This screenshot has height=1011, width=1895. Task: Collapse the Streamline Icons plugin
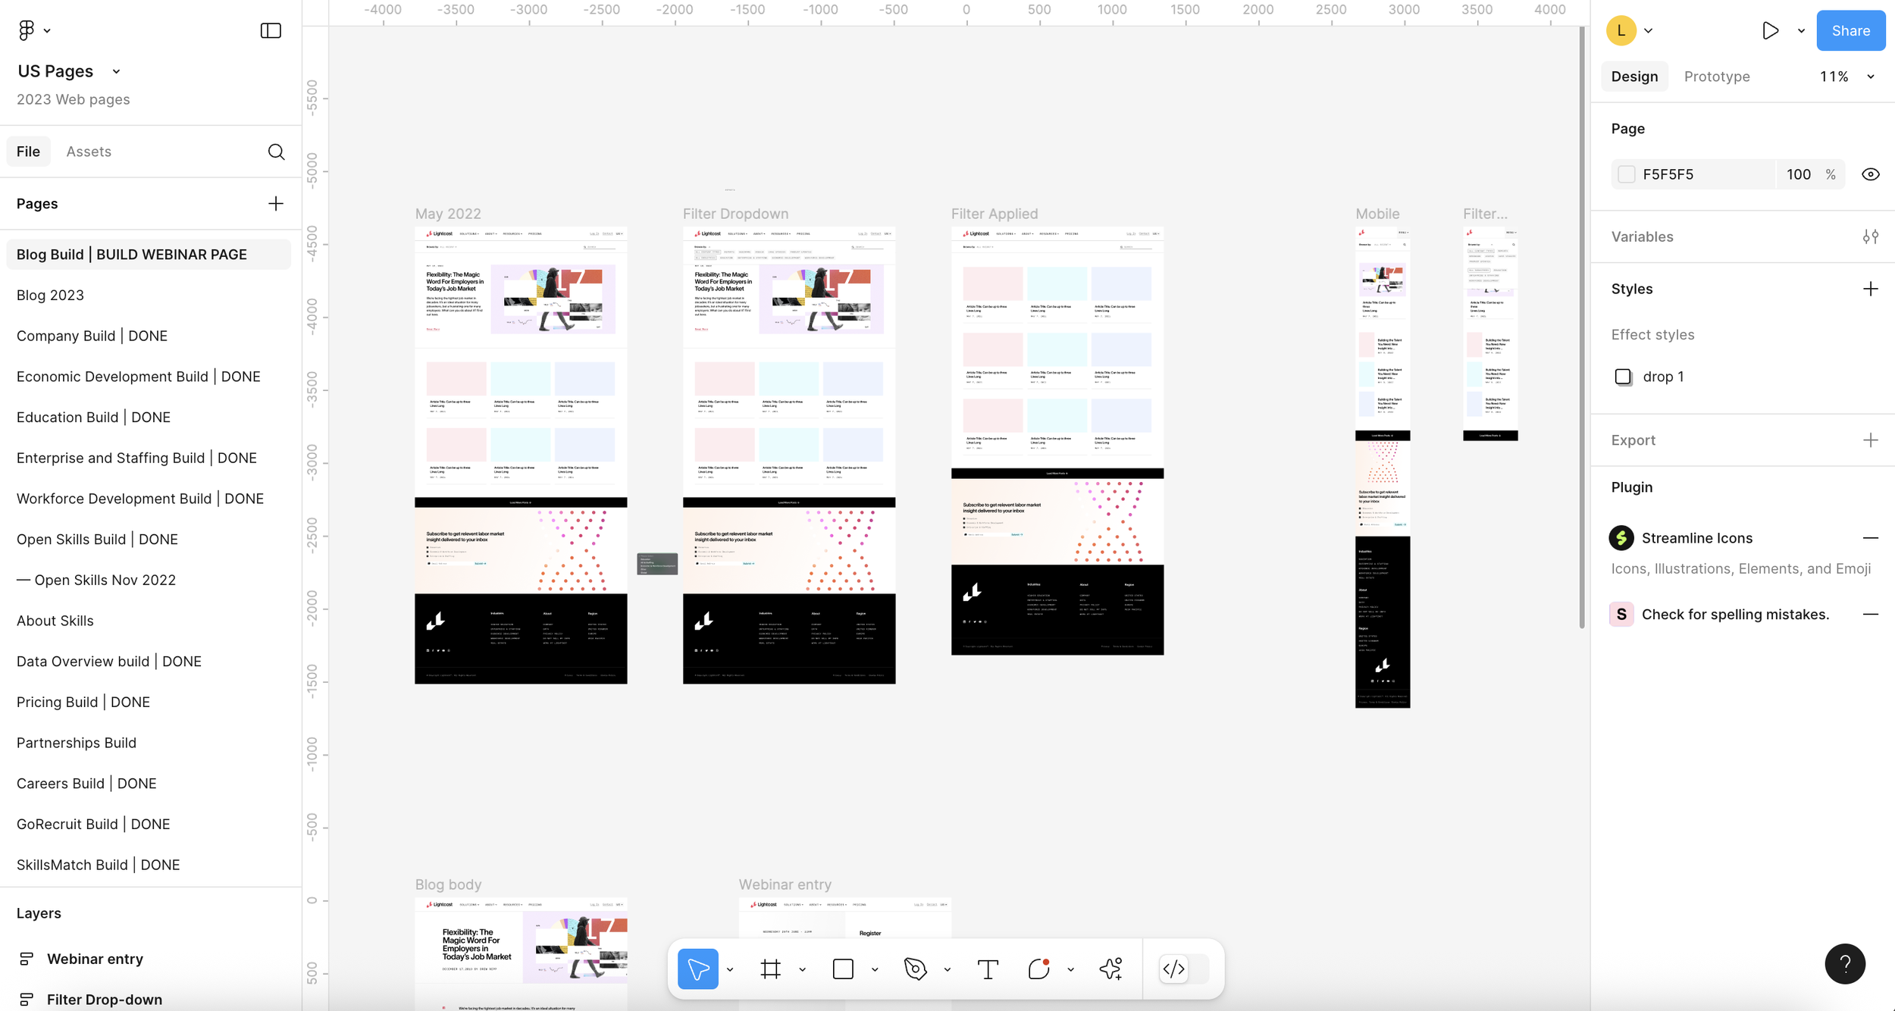coord(1870,538)
